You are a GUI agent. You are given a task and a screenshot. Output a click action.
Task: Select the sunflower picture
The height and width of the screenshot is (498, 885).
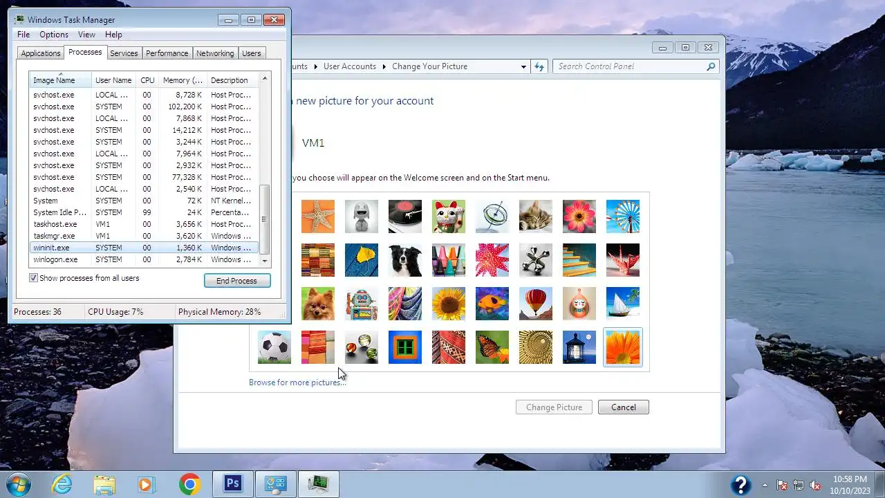[449, 304]
